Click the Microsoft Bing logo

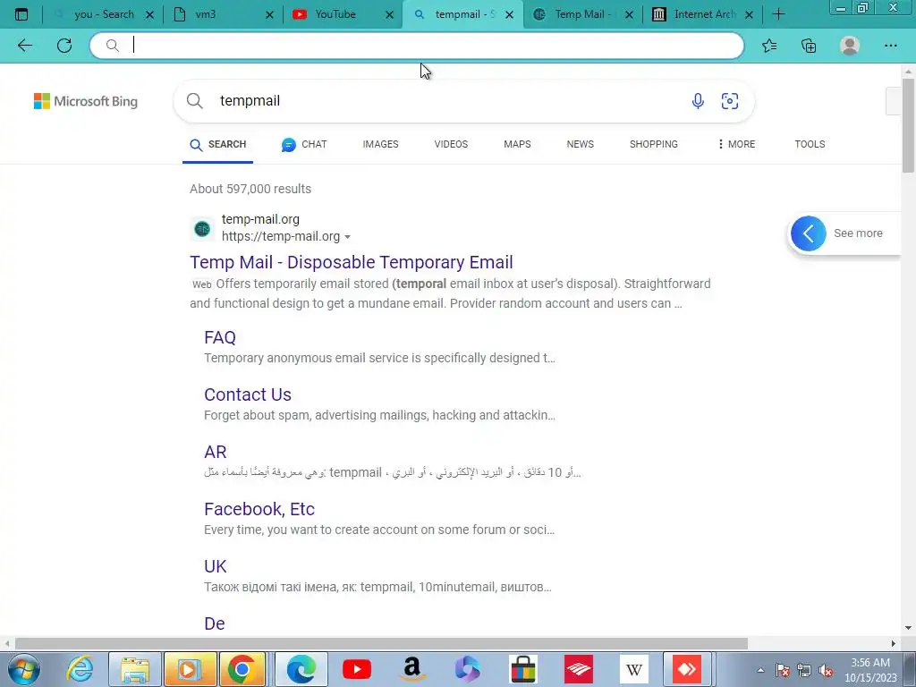pyautogui.click(x=86, y=101)
